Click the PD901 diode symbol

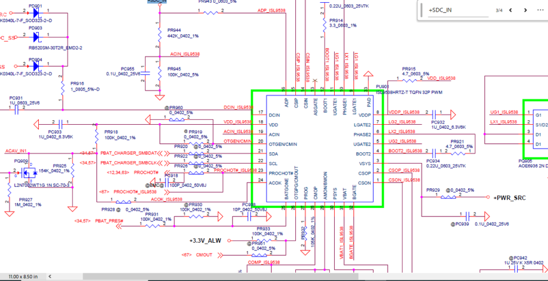[x=36, y=13]
